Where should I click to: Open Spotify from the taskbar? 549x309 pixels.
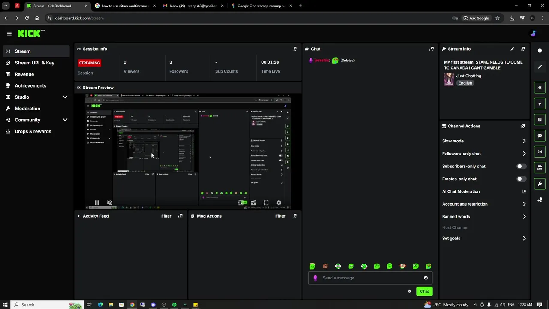click(x=174, y=305)
